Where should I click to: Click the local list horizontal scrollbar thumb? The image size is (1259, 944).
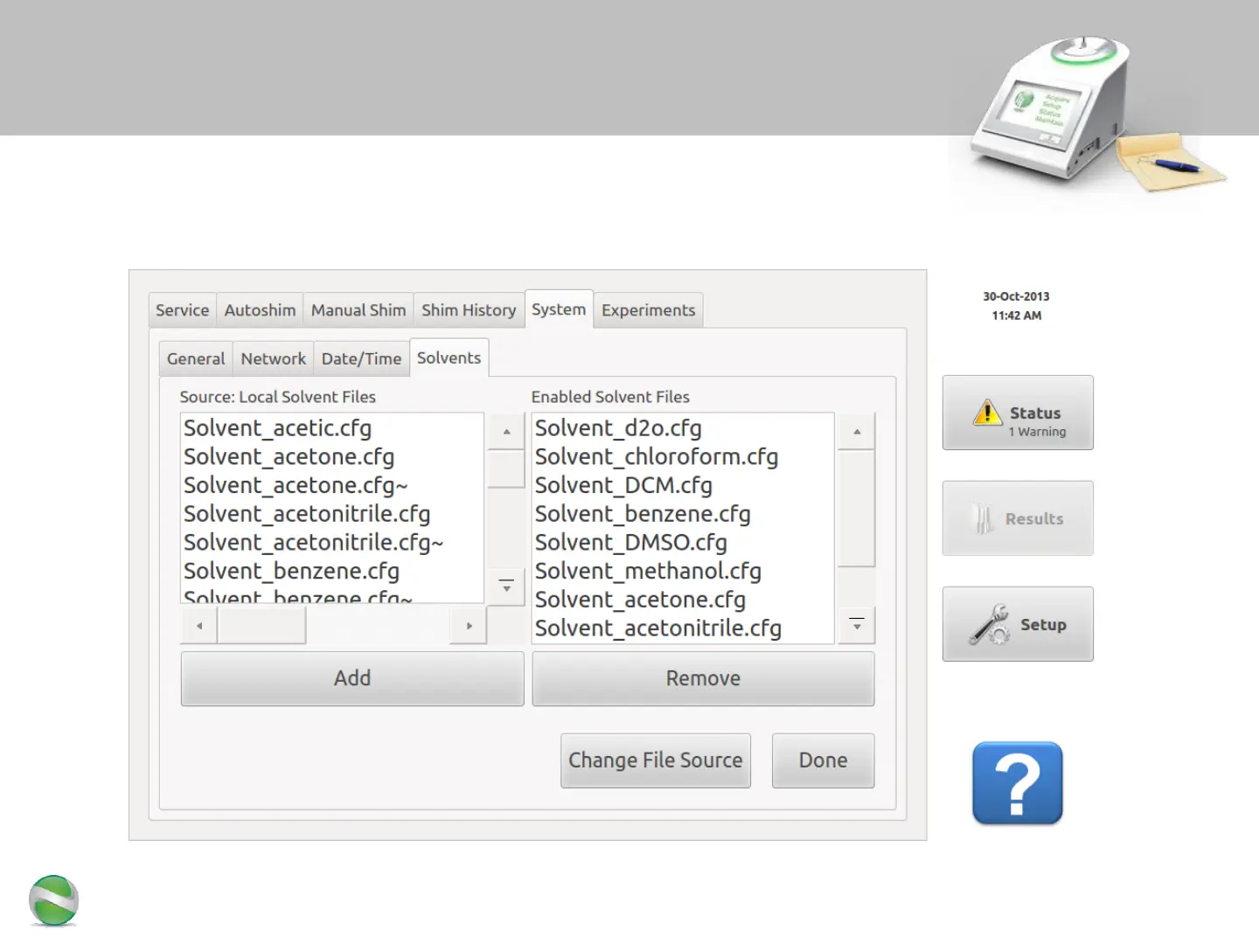[x=261, y=626]
